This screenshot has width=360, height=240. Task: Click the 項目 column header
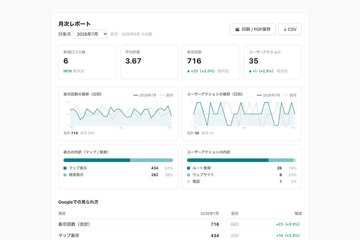tap(62, 213)
